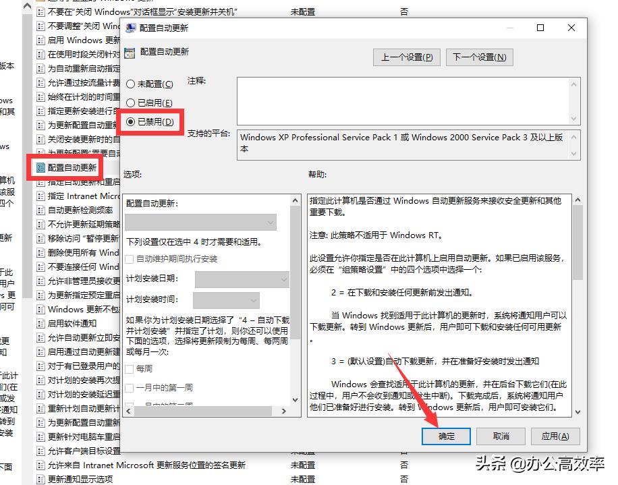618x485 pixels.
Task: Select the 已禁用(D) radio button
Action: (x=130, y=122)
